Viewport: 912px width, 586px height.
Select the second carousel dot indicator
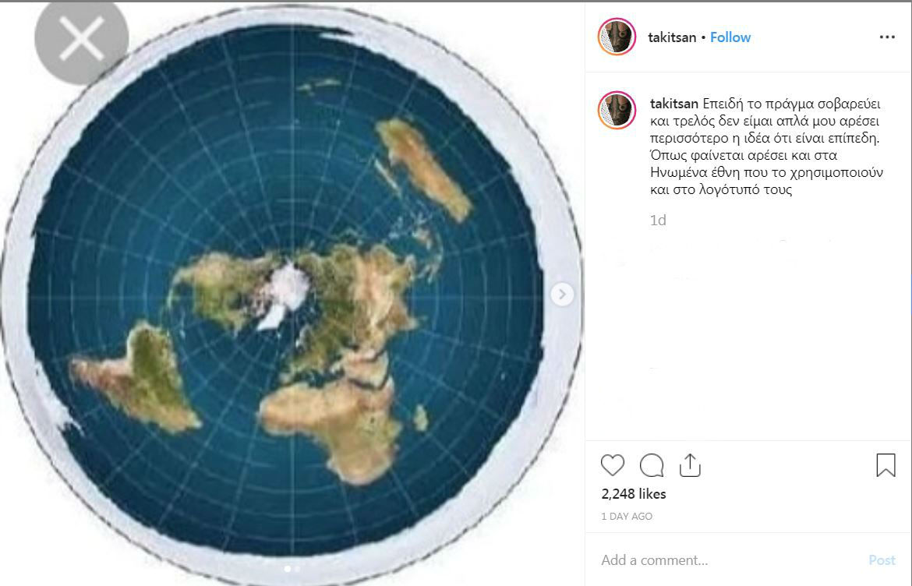pos(297,569)
